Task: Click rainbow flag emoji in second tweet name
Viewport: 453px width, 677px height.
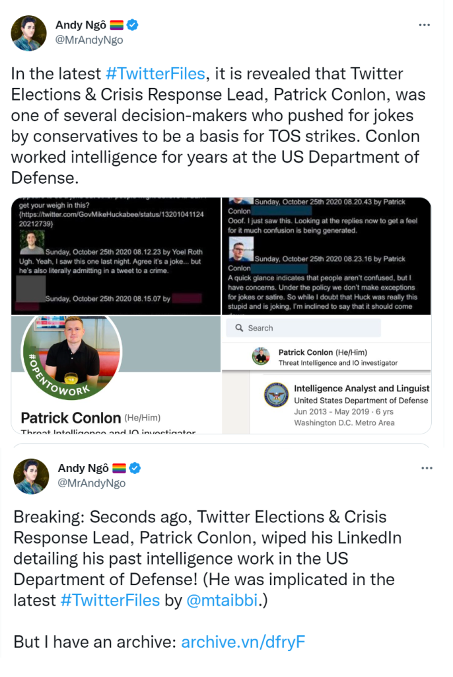Action: pyautogui.click(x=118, y=468)
